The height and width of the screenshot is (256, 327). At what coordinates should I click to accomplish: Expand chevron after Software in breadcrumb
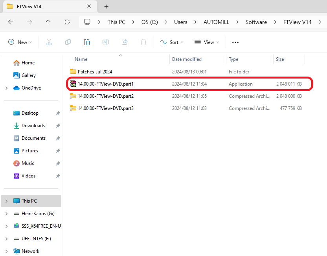click(275, 22)
